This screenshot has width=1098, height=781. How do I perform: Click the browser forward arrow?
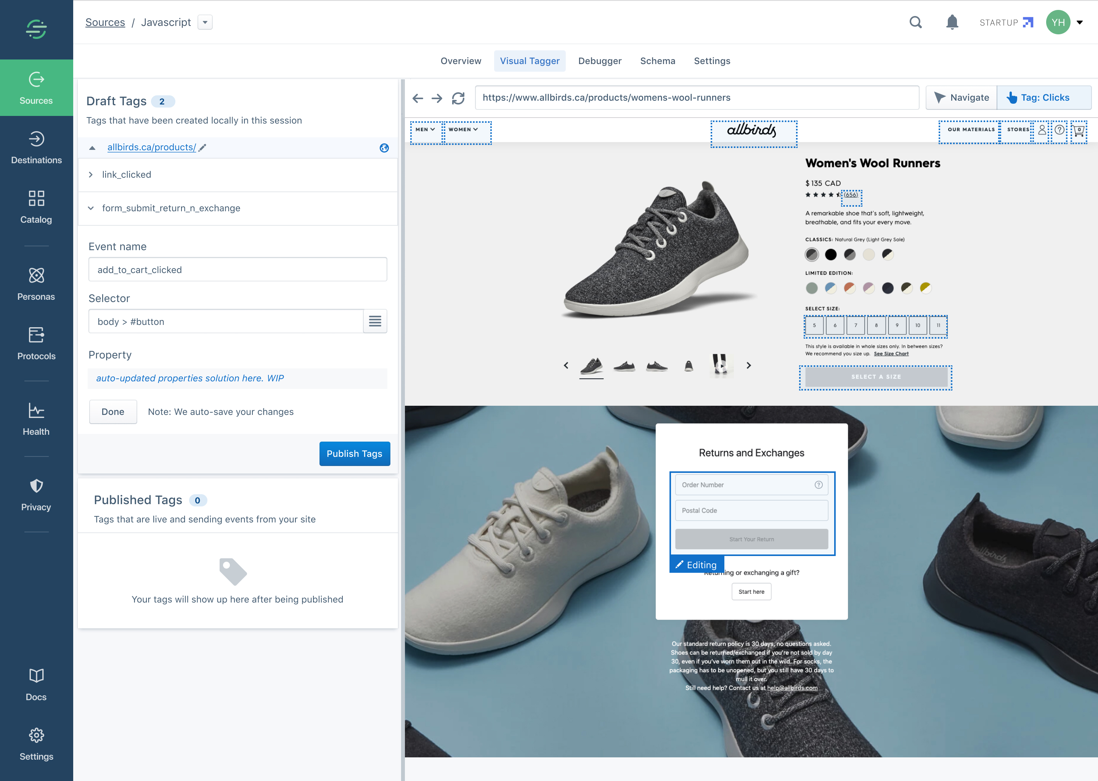(437, 98)
